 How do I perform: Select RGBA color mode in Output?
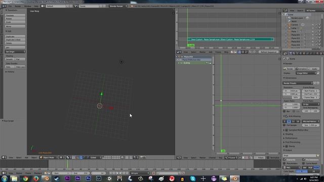(x=316, y=167)
